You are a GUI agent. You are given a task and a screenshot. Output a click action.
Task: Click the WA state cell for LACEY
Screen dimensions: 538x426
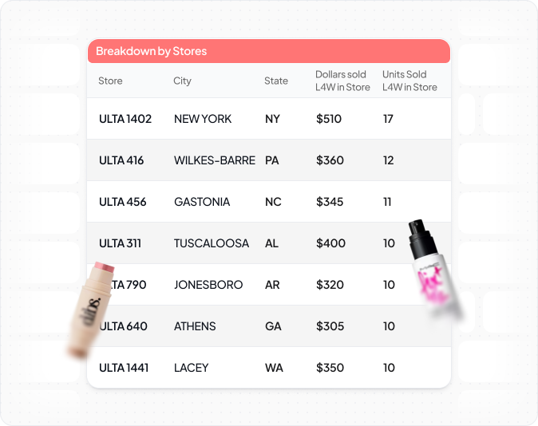(274, 368)
